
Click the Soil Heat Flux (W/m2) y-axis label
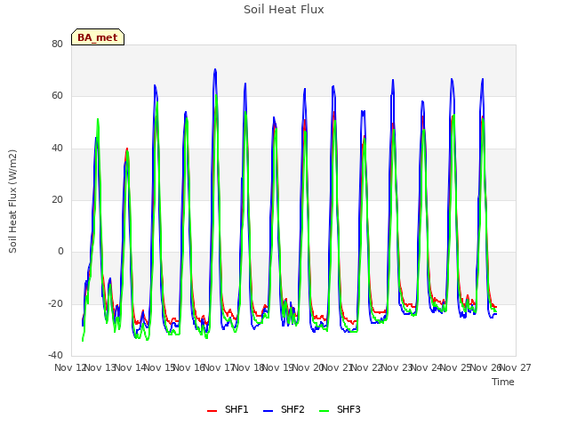[x=12, y=201]
